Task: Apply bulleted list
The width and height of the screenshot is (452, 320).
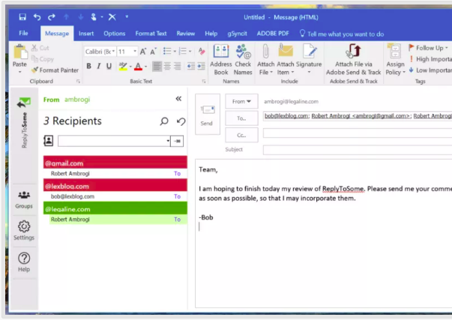Action: pyautogui.click(x=167, y=51)
